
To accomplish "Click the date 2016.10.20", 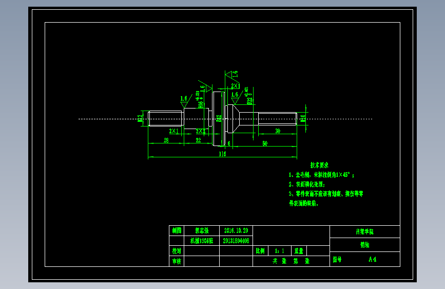I will click(x=236, y=231).
